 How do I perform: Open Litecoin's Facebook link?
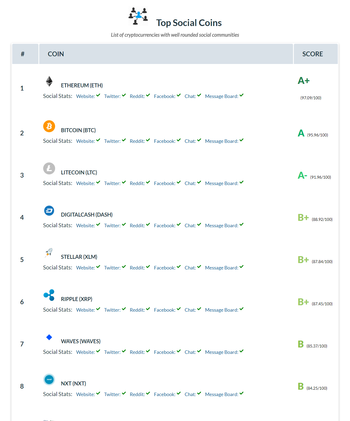[165, 183]
